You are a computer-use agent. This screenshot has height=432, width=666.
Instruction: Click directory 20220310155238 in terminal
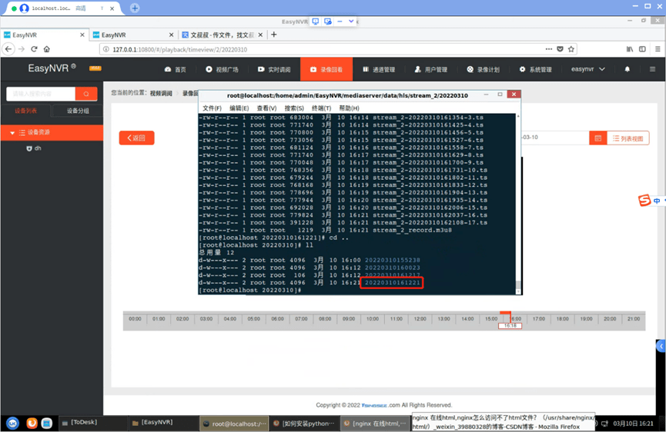393,260
